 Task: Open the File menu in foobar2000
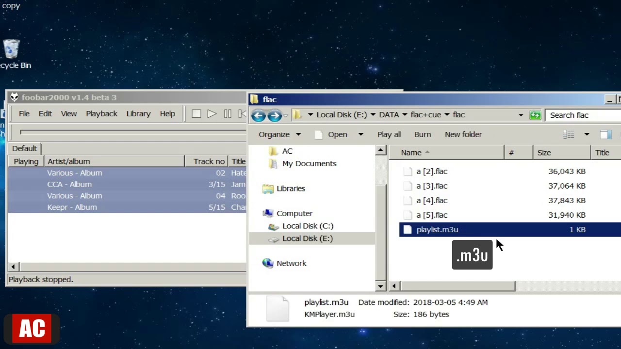pyautogui.click(x=24, y=114)
